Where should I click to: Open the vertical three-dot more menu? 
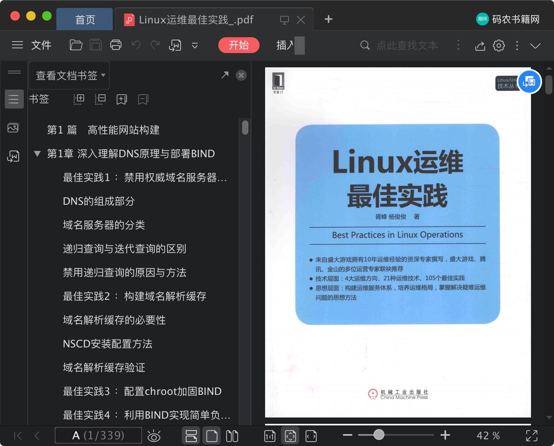pos(517,45)
